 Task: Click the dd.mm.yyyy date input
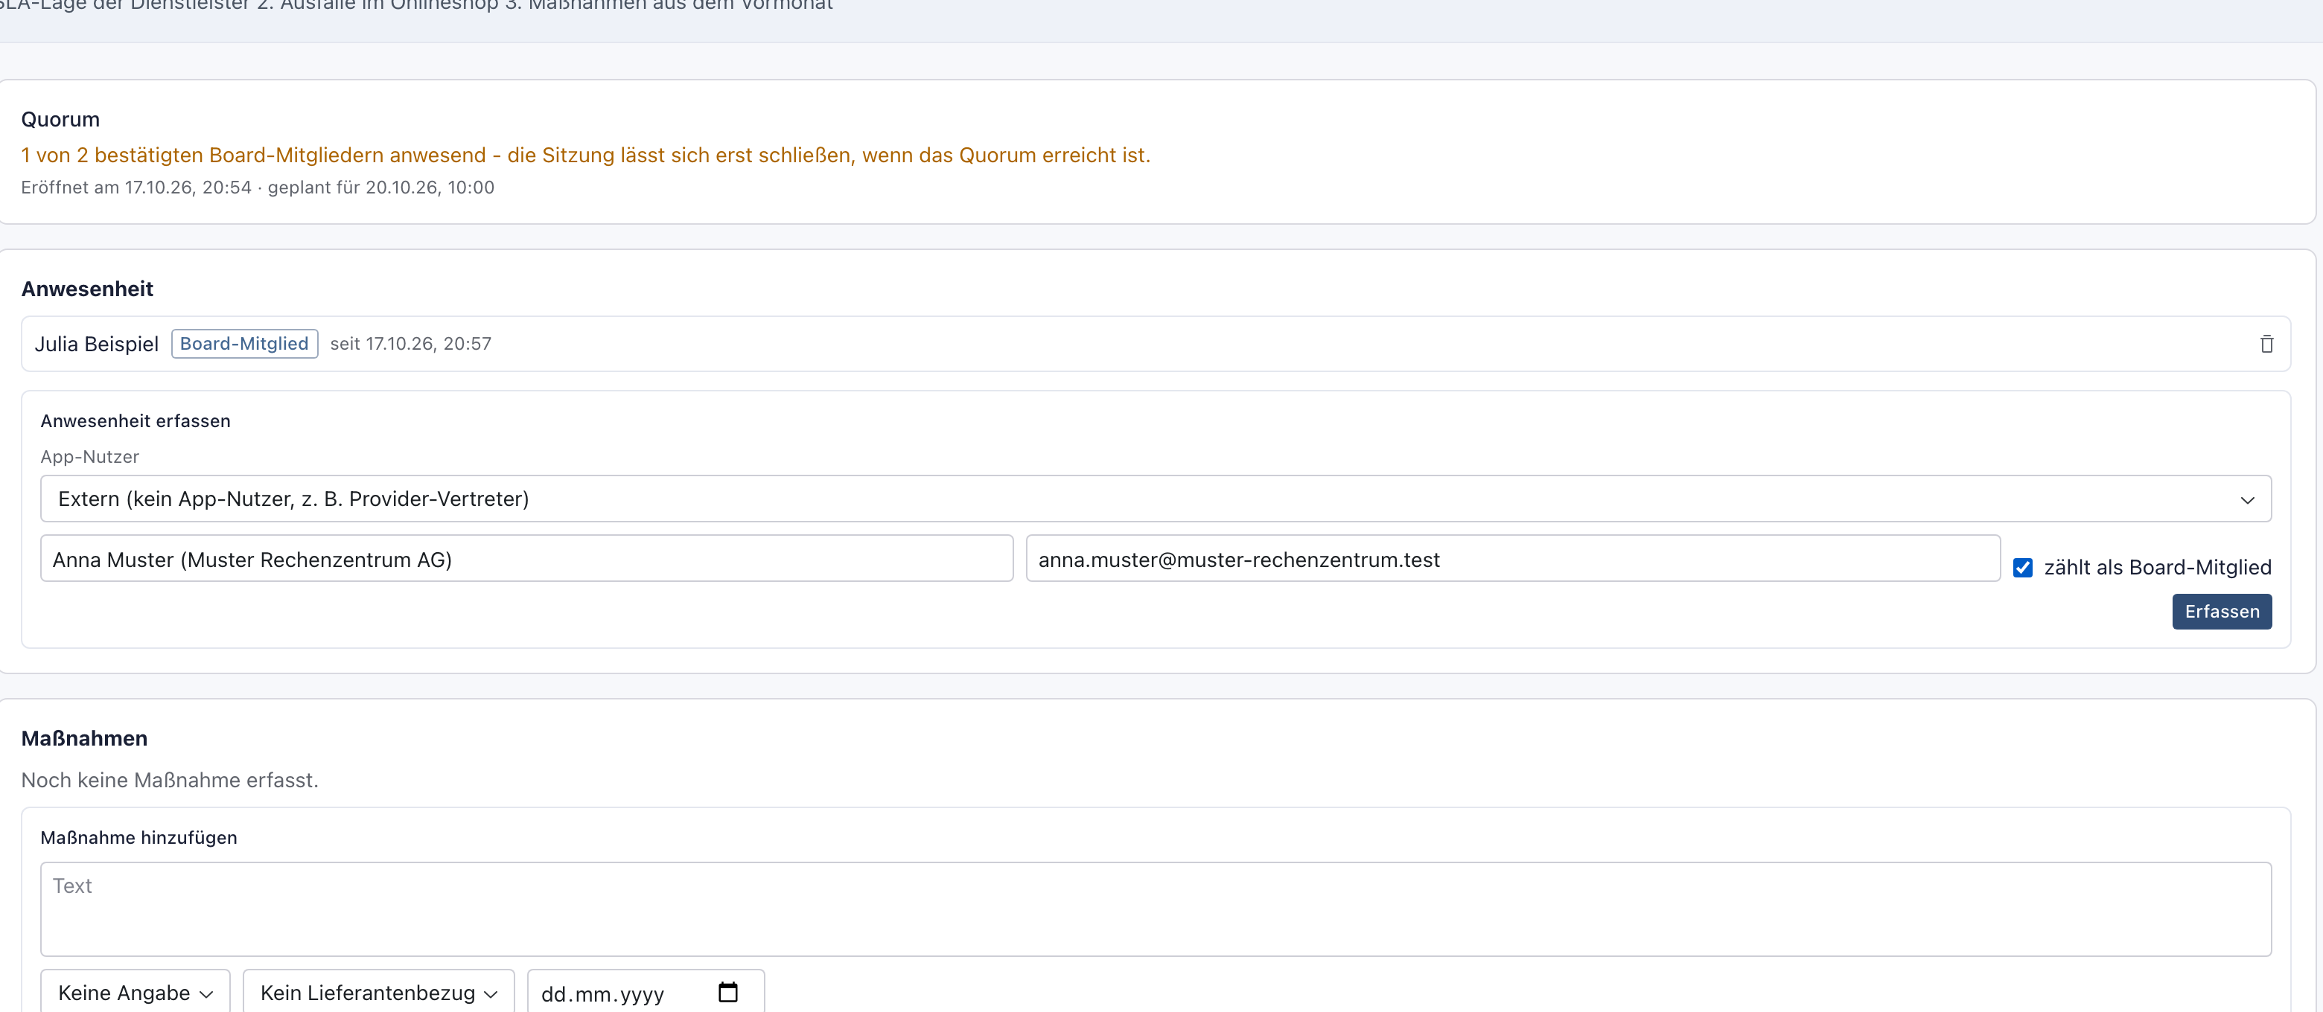646,992
